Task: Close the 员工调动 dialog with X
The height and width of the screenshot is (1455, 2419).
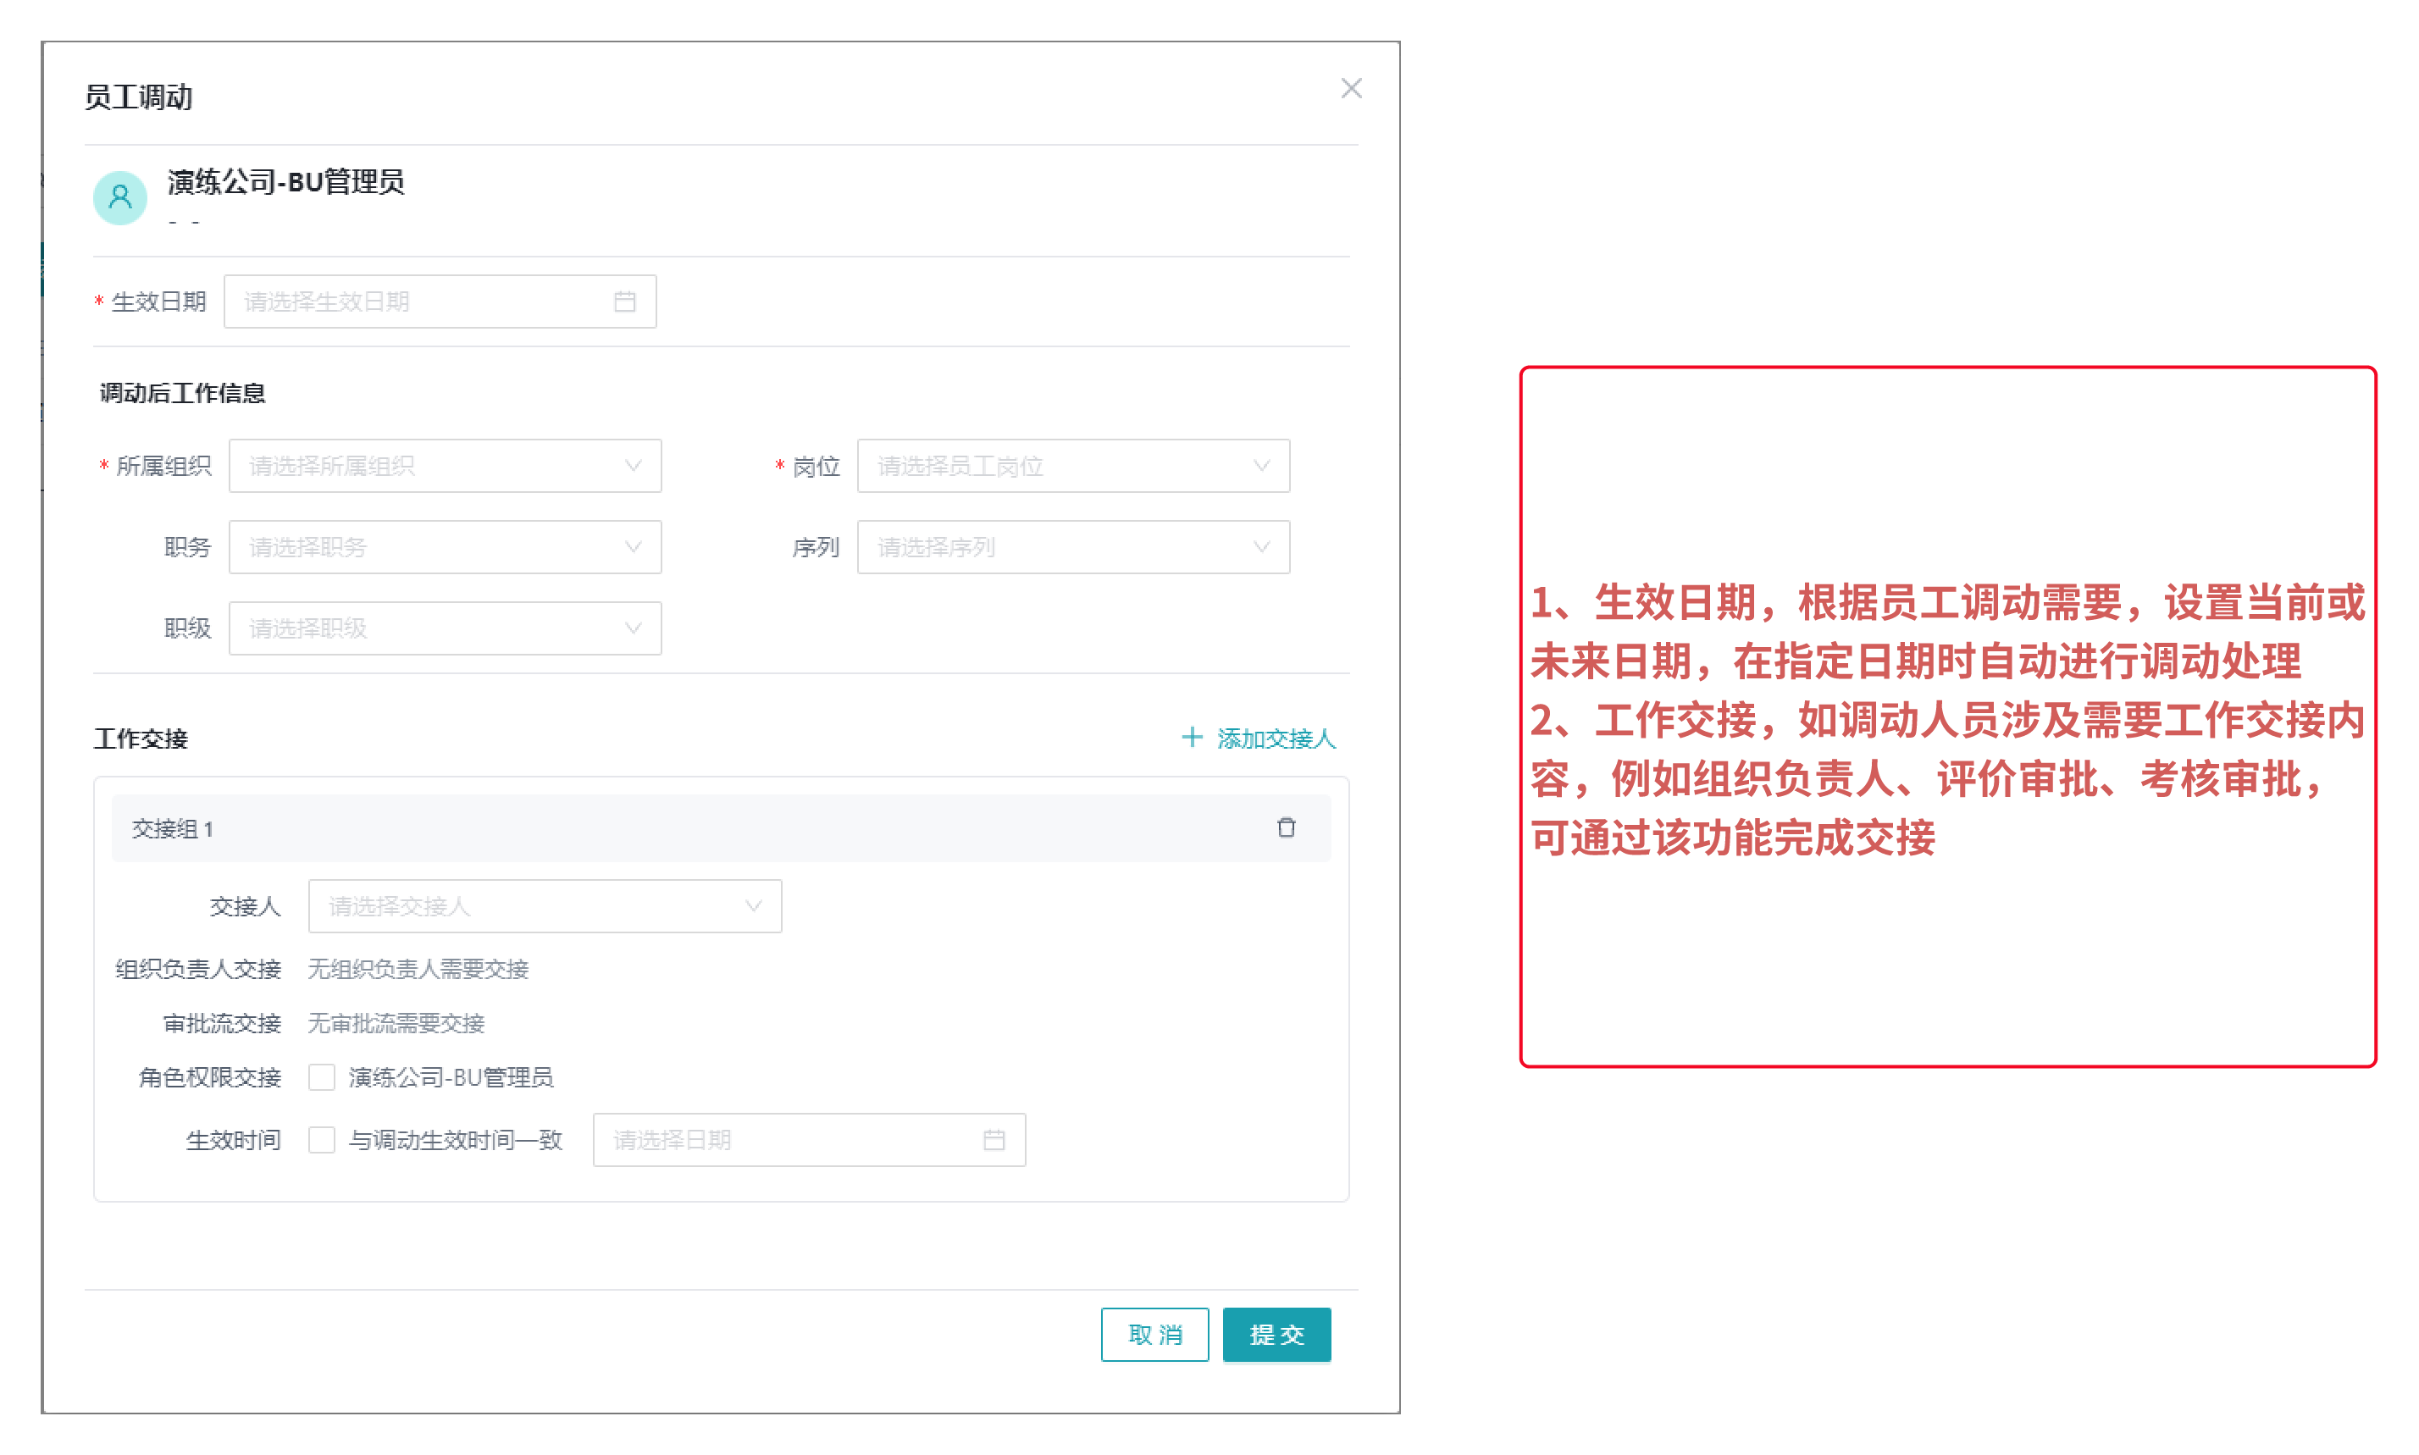Action: (1350, 88)
